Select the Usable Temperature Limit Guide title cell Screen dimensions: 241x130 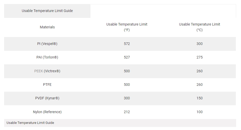pyautogui.click(x=47, y=11)
